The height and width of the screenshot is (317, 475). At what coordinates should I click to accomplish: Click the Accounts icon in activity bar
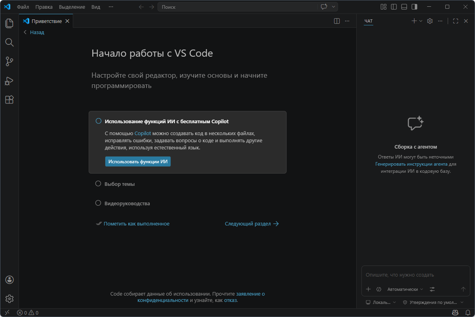click(9, 280)
